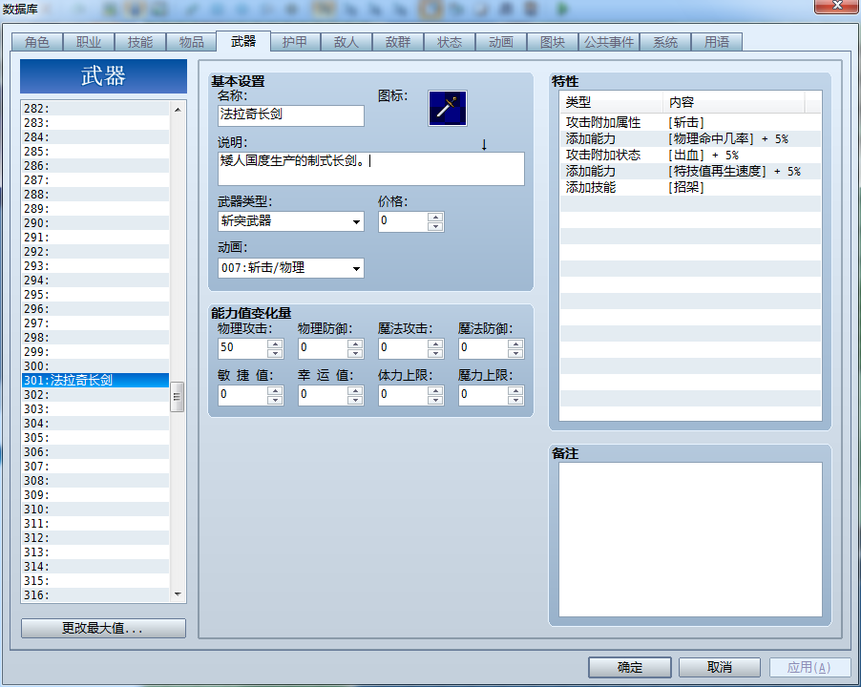Click the 更改最大值... button
The width and height of the screenshot is (861, 687).
point(103,628)
